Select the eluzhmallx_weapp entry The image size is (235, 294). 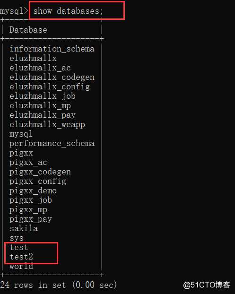(x=47, y=125)
